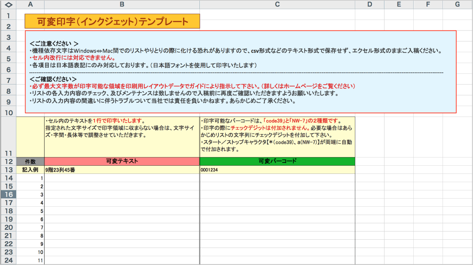Click the select-all corner diamond icon
This screenshot has height=265, width=473.
[x=8, y=4]
